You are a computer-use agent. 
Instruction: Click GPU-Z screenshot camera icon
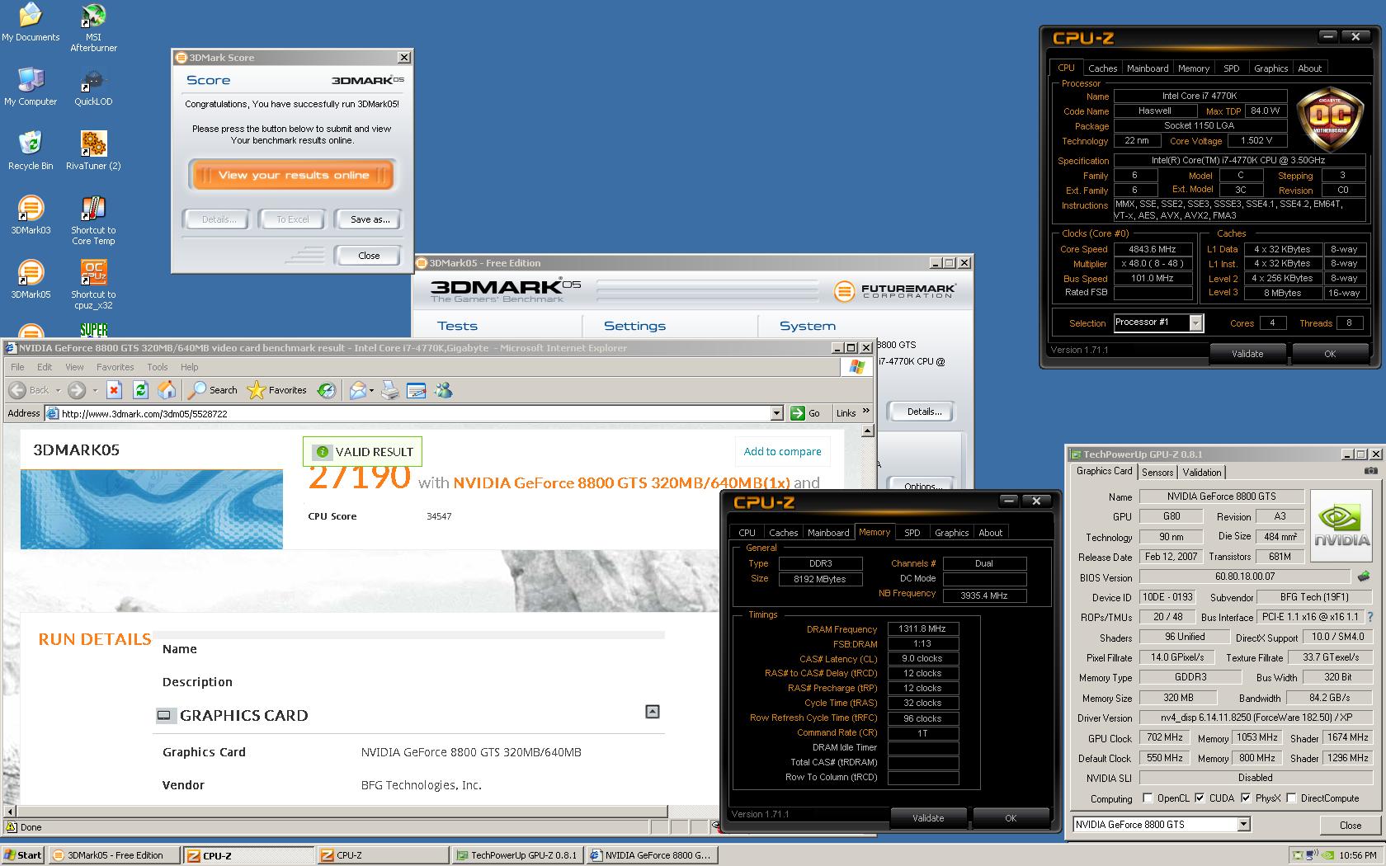(1370, 471)
